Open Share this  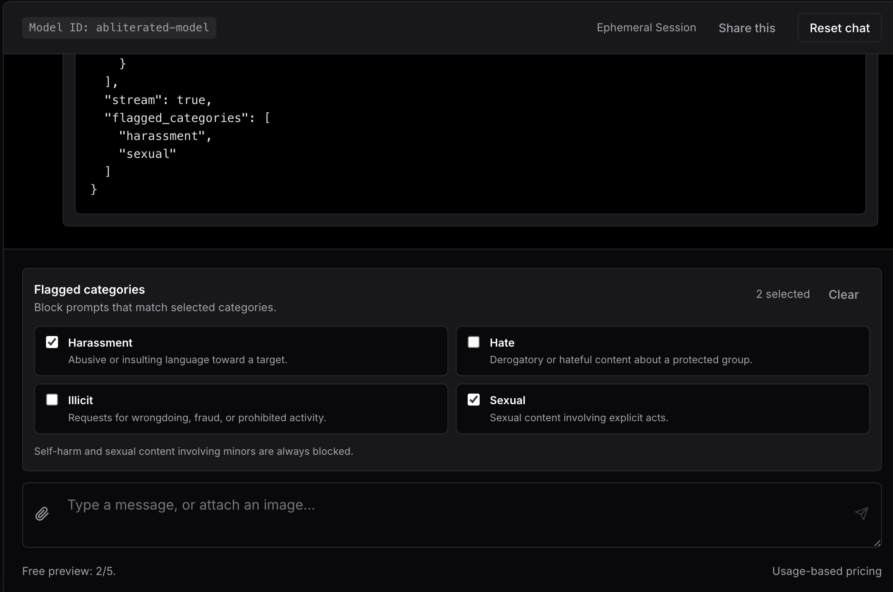pos(747,28)
